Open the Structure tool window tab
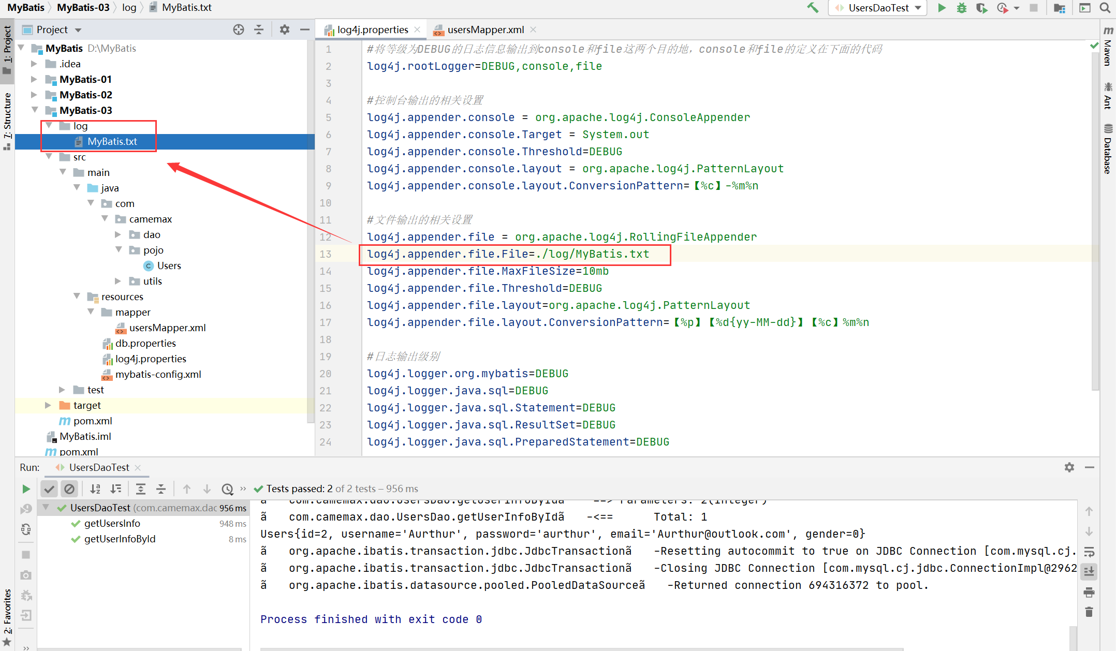 point(7,122)
